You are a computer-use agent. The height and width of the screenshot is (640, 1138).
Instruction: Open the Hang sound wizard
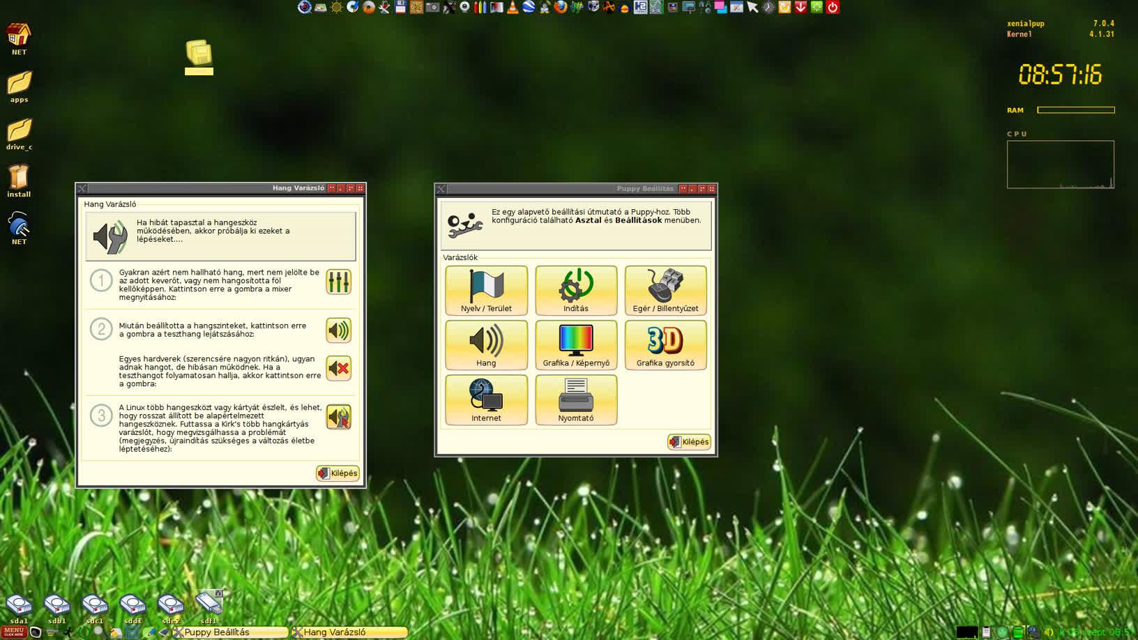tap(486, 345)
